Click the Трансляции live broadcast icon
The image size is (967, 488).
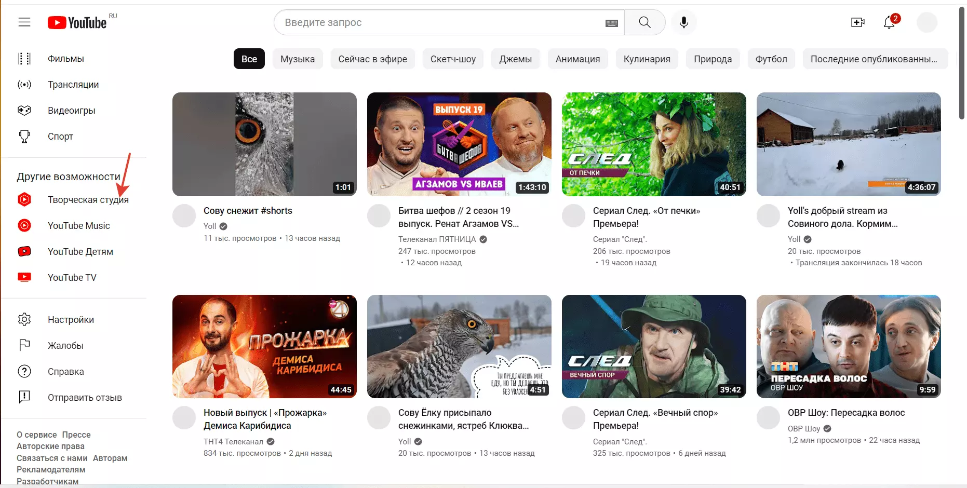point(24,85)
